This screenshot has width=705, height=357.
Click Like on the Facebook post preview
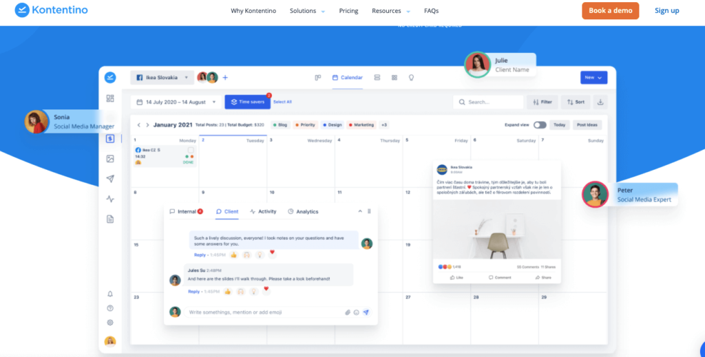point(456,277)
